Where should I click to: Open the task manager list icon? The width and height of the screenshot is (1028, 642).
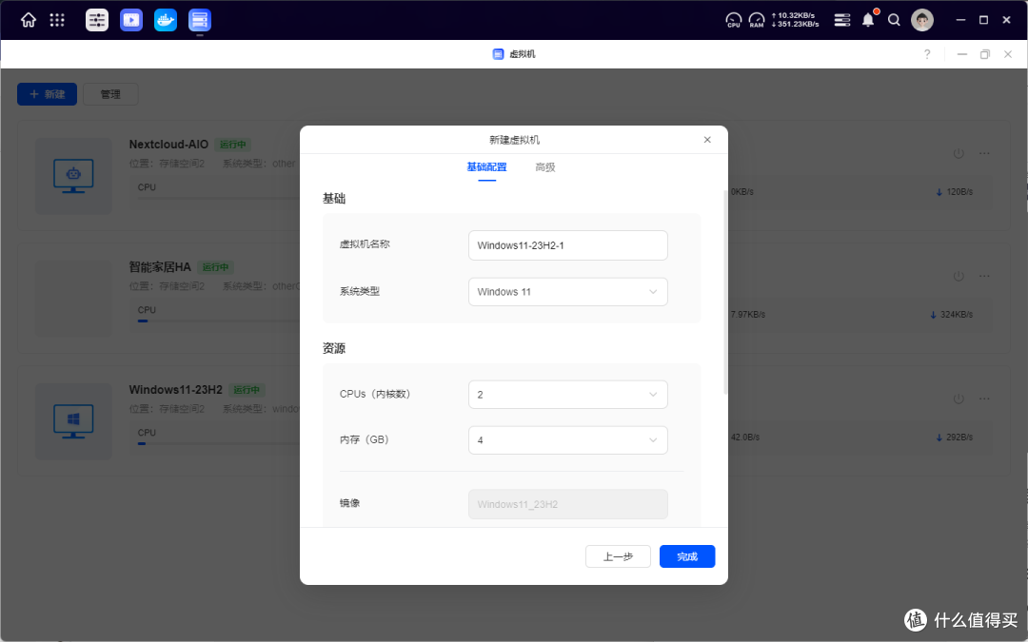[x=841, y=20]
